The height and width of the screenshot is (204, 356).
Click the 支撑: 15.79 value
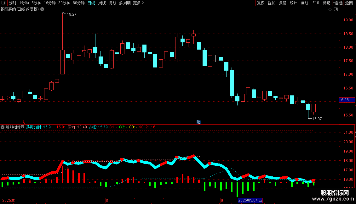pos(98,127)
